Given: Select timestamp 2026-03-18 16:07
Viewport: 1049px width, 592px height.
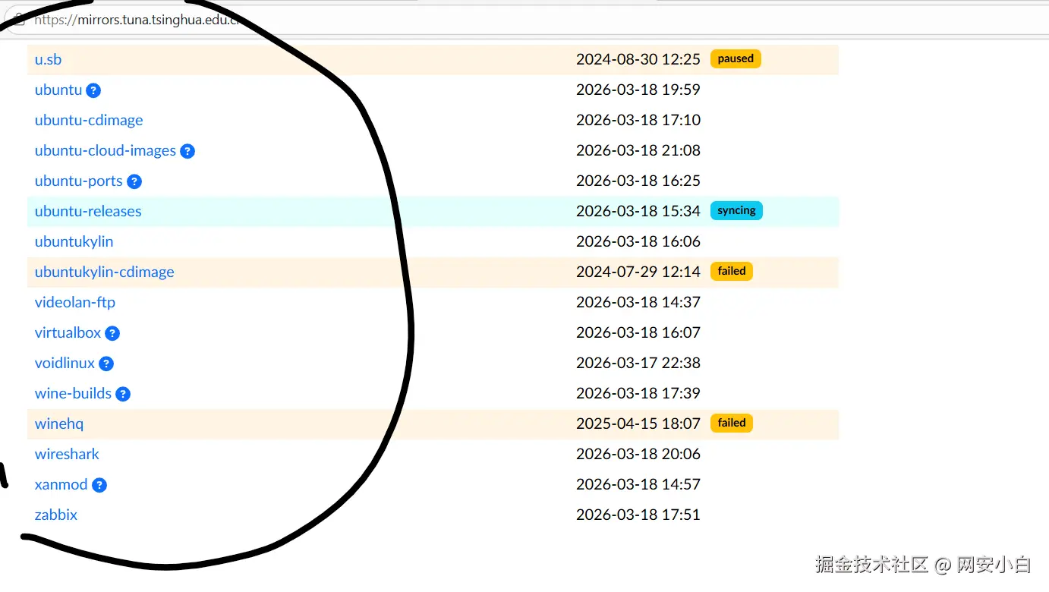Looking at the screenshot, I should (x=638, y=332).
